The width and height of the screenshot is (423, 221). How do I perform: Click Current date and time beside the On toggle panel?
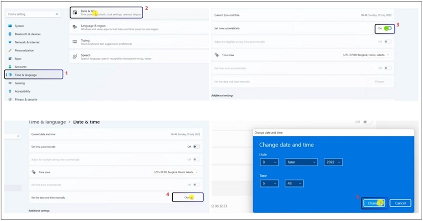[x=227, y=15]
